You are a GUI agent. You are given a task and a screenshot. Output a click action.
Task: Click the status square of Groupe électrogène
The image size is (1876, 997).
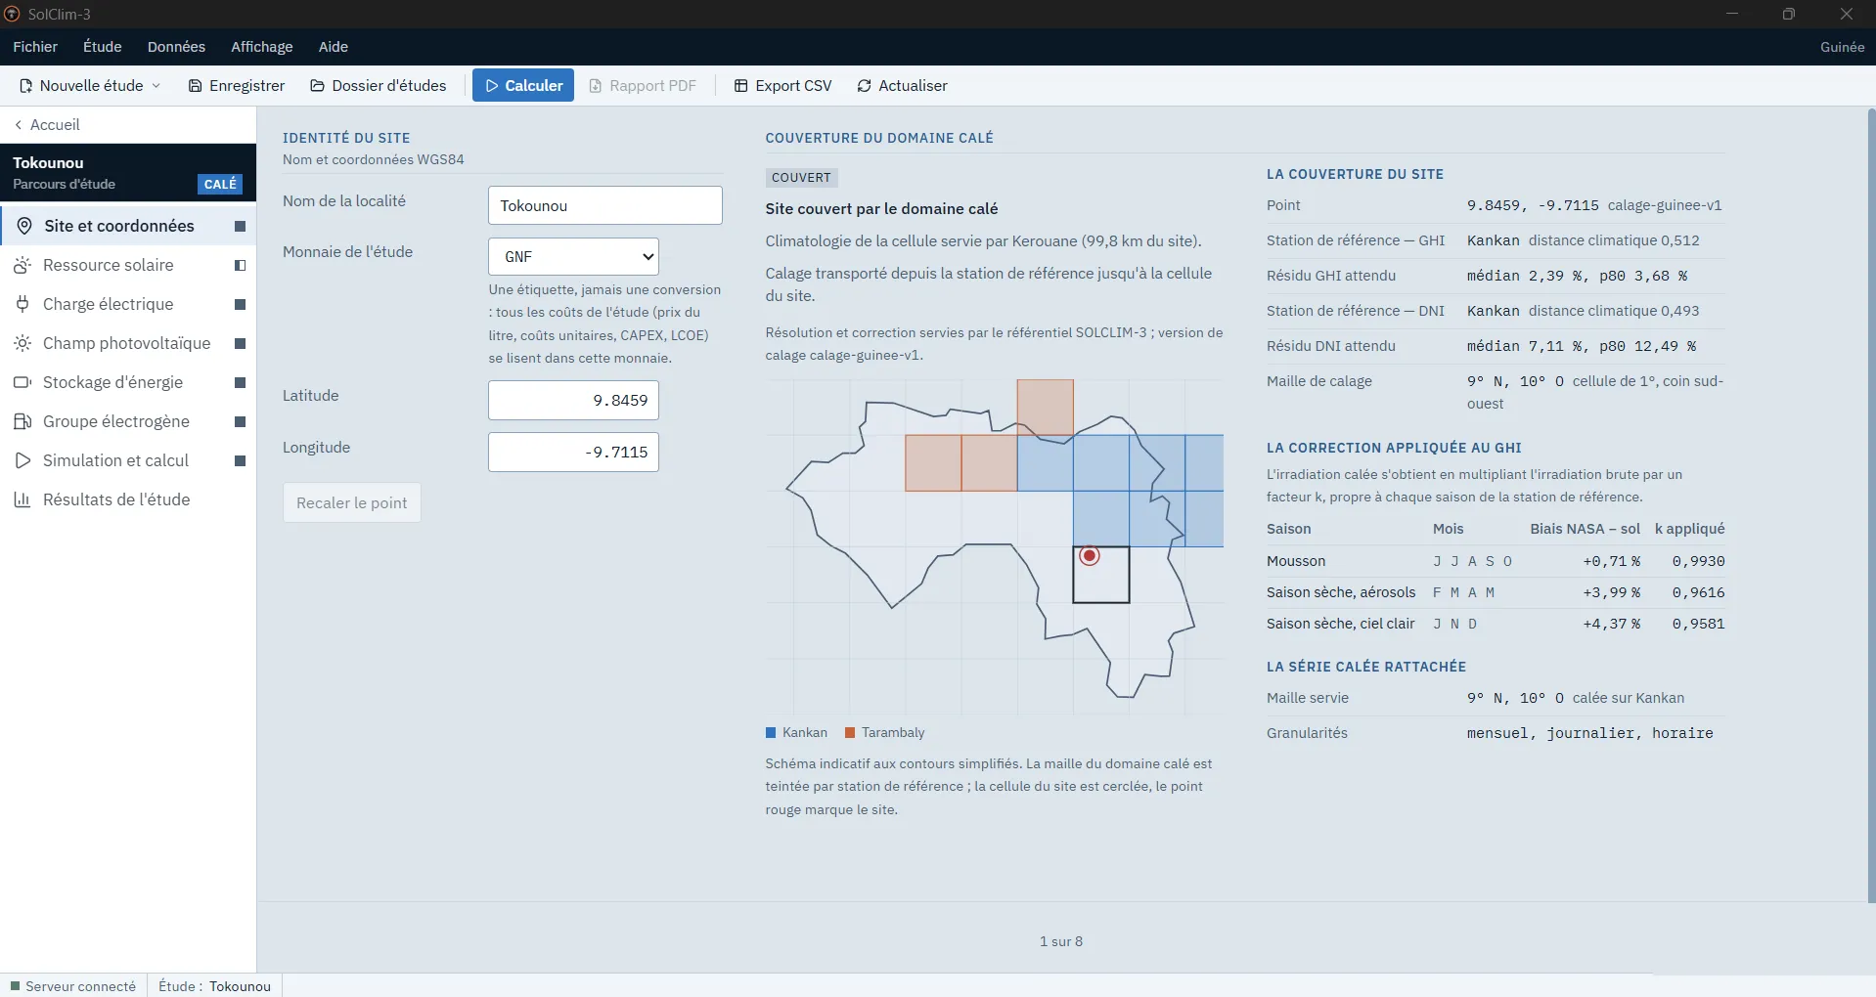[240, 422]
